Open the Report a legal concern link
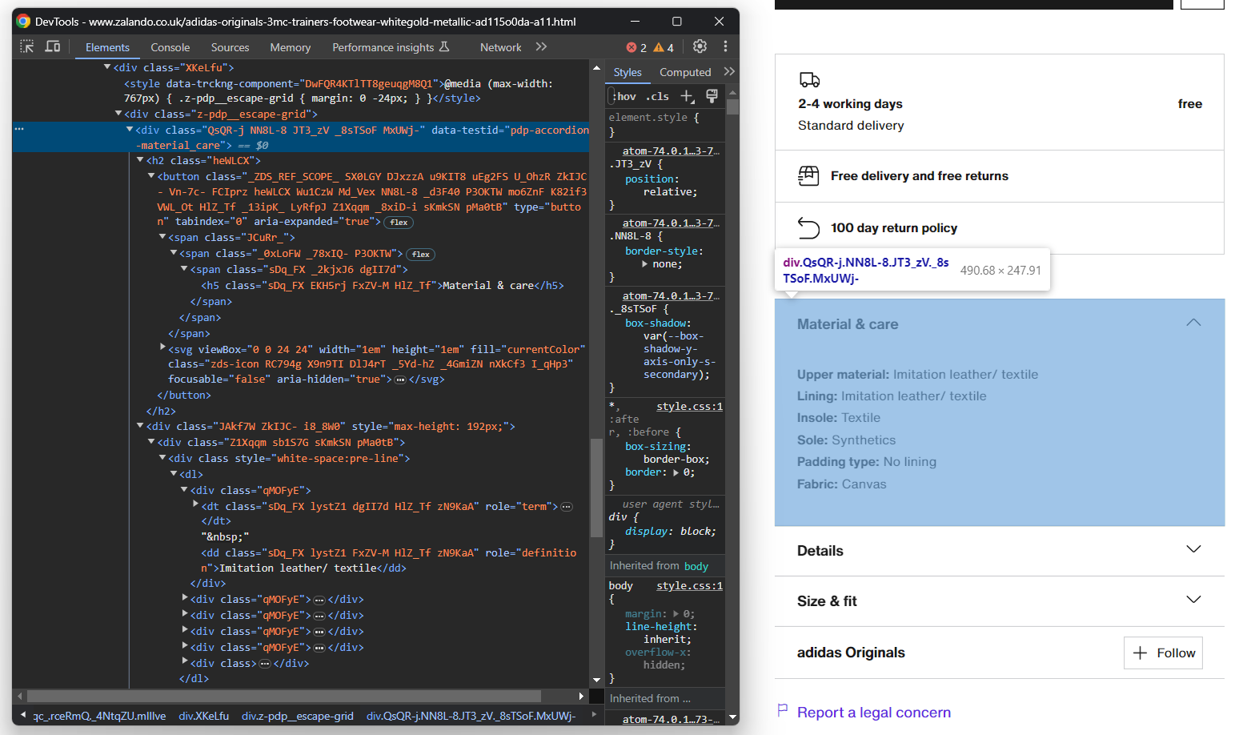Viewport: 1243px width, 735px height. [873, 712]
